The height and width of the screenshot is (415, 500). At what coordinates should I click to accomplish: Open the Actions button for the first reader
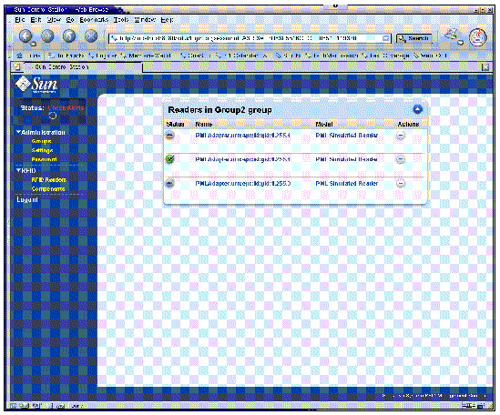(401, 136)
